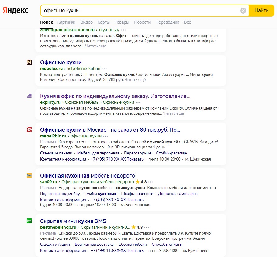Open the Бесплатная доставка sitelink
Screen dimensions: 277x257
94,245
